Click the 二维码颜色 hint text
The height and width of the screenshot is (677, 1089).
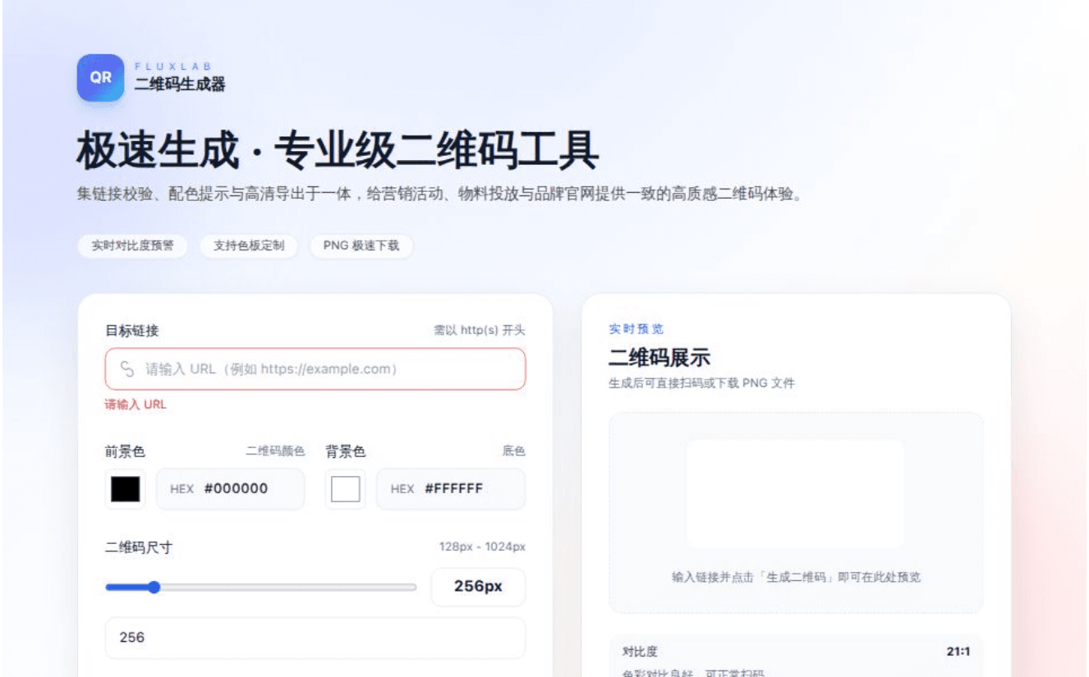click(x=275, y=451)
